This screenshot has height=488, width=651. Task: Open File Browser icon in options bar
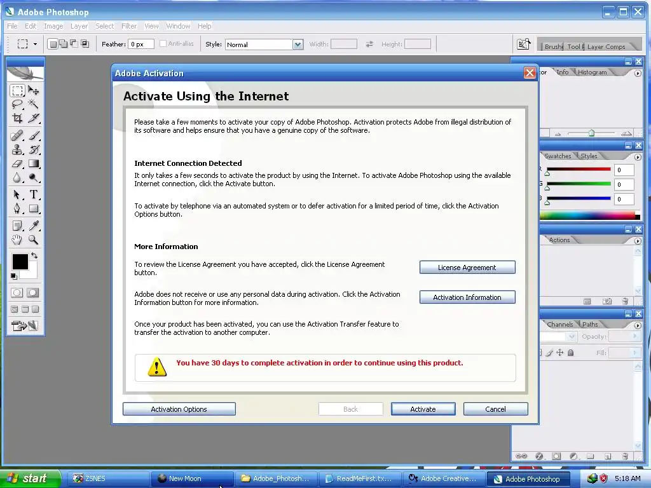click(x=524, y=44)
